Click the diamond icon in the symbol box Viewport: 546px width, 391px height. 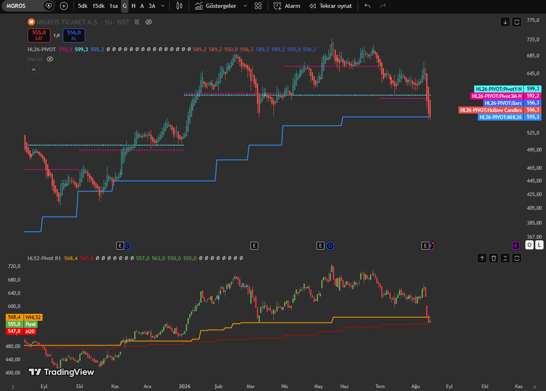coord(49,6)
